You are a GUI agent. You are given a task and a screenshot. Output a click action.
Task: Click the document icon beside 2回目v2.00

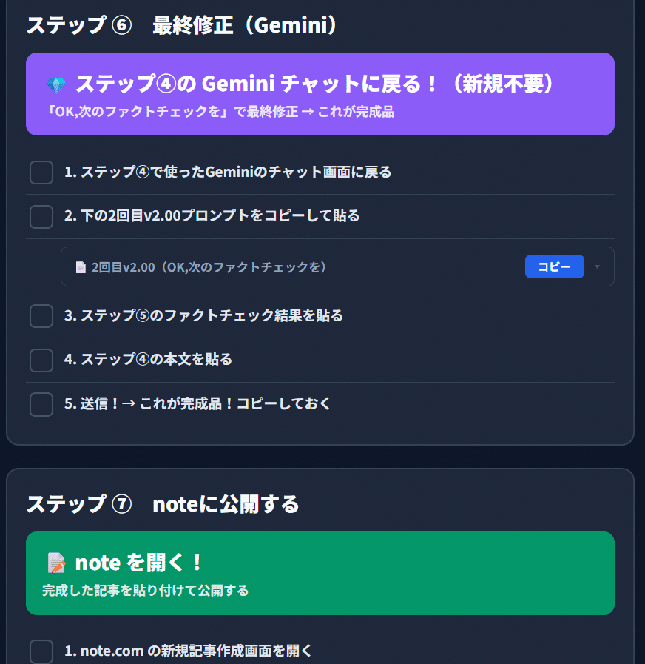click(x=81, y=267)
